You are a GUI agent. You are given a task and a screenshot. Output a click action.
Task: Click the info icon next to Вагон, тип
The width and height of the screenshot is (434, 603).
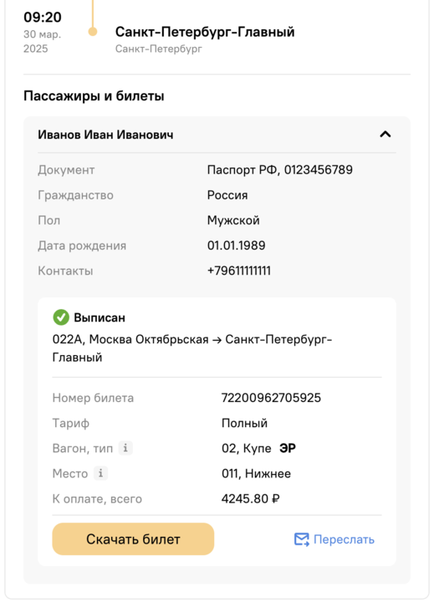125,448
